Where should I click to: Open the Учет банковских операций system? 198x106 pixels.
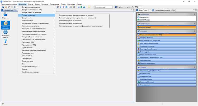click(x=167, y=41)
